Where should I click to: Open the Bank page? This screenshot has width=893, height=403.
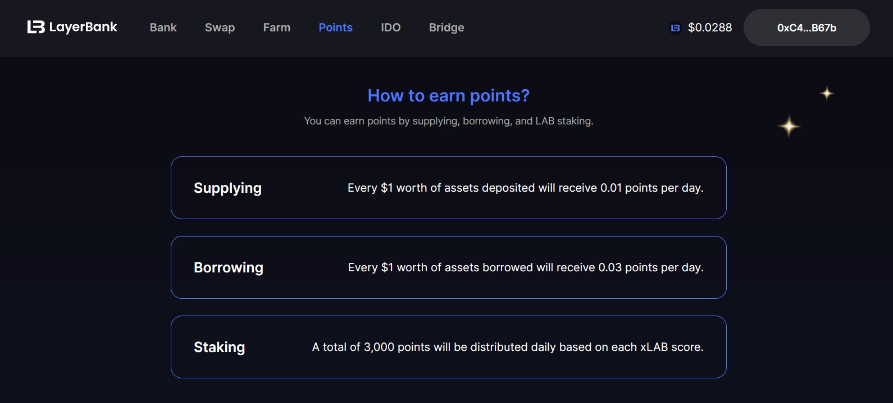(x=163, y=27)
